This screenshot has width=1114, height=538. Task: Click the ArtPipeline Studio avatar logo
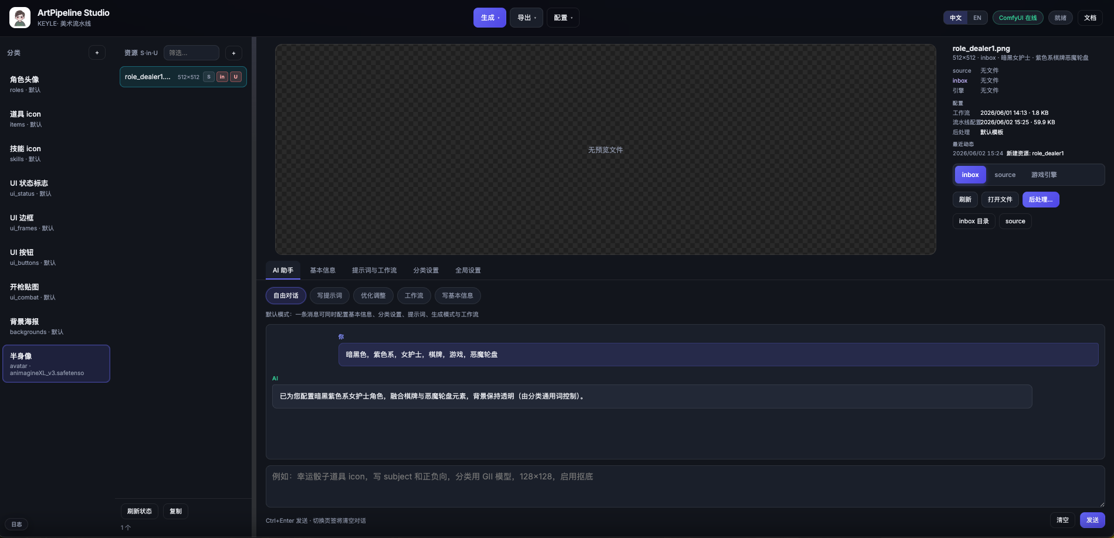click(x=20, y=18)
